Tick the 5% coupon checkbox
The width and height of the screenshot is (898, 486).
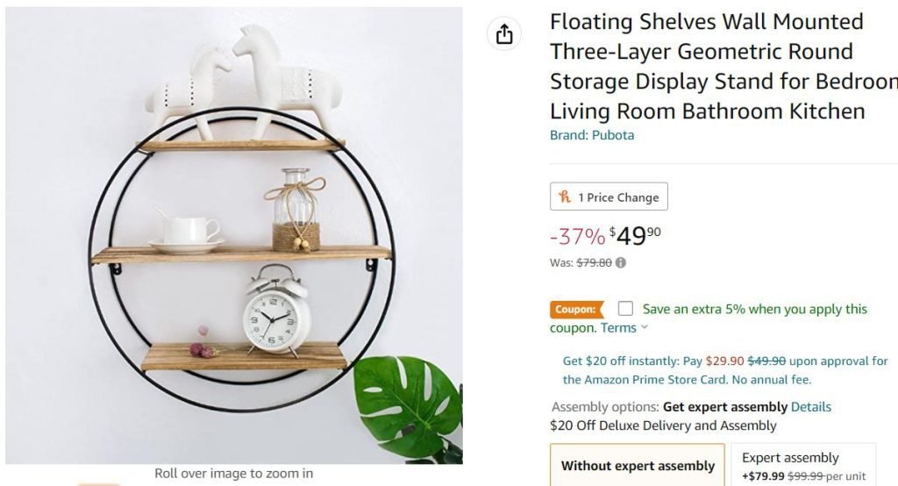pyautogui.click(x=625, y=309)
